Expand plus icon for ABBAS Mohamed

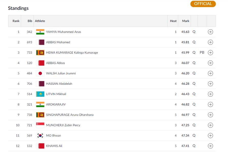click(210, 42)
